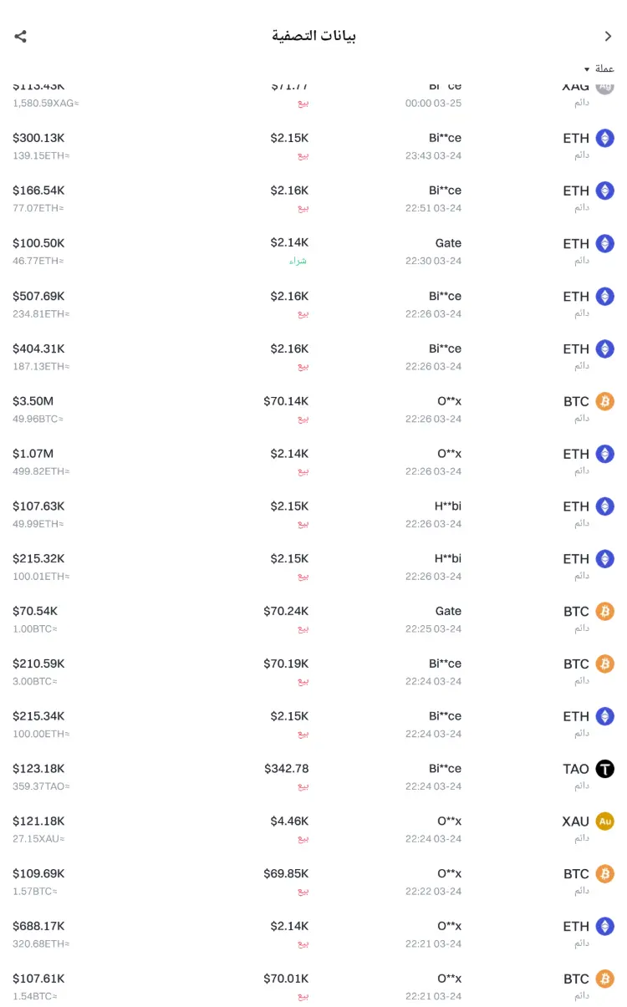Click the black TAO coin icon

point(604,769)
